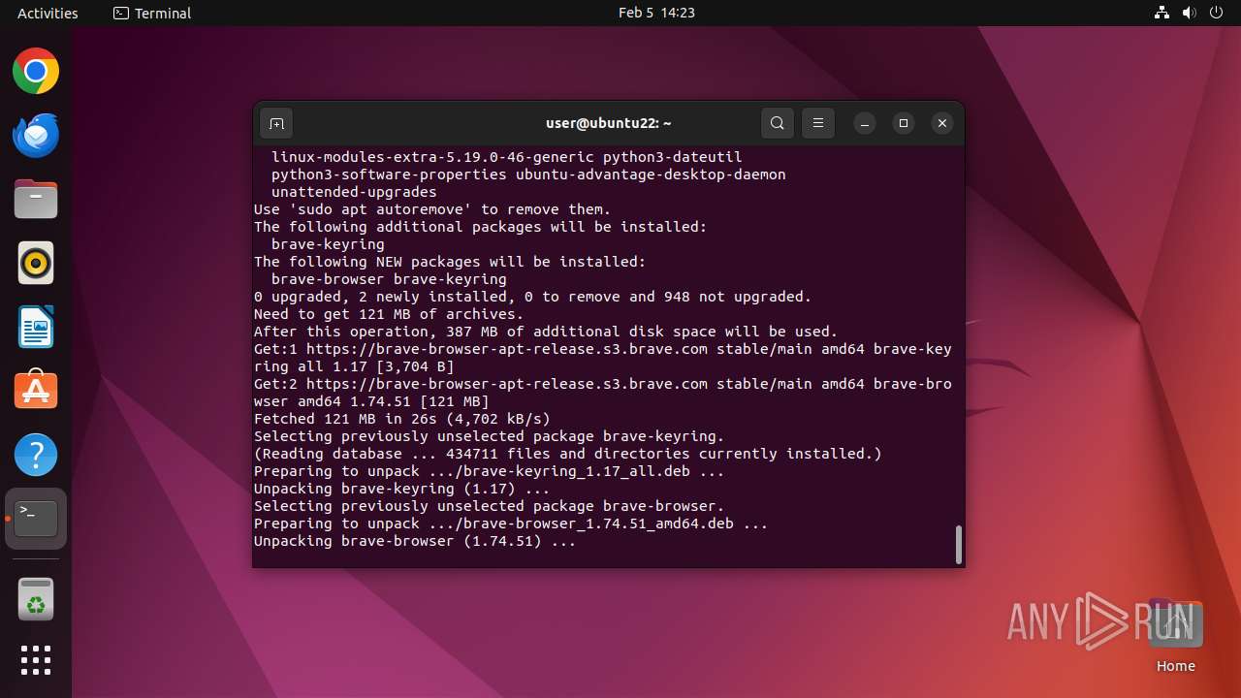Image resolution: width=1241 pixels, height=698 pixels.
Task: Open the terminal hamburger menu
Action: pos(818,123)
